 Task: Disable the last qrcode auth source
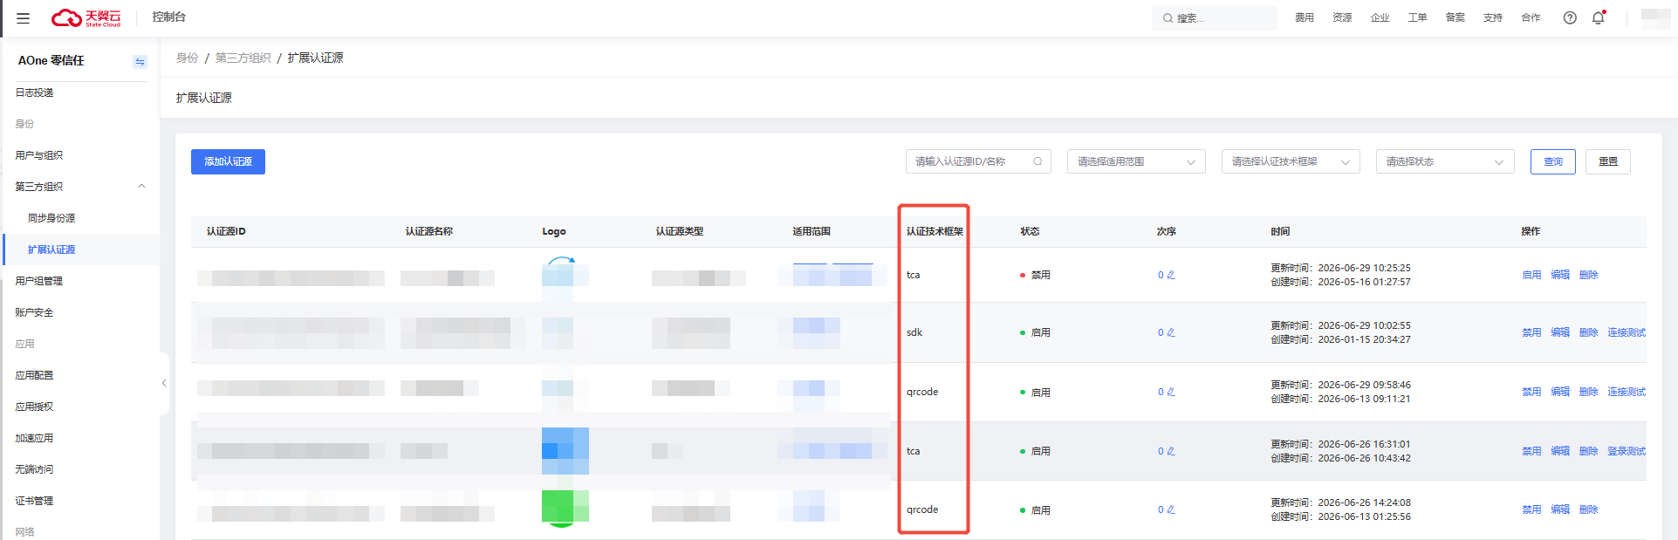click(x=1531, y=509)
